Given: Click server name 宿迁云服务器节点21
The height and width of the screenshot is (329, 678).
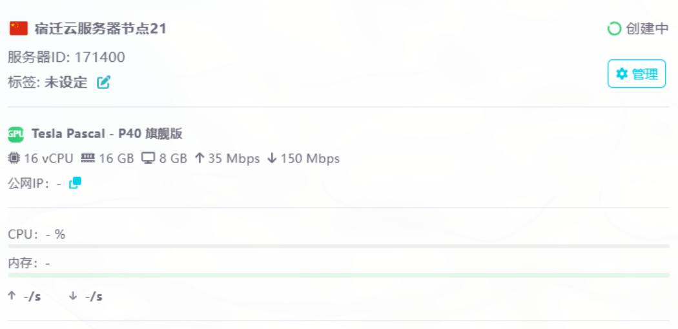Looking at the screenshot, I should coord(100,29).
